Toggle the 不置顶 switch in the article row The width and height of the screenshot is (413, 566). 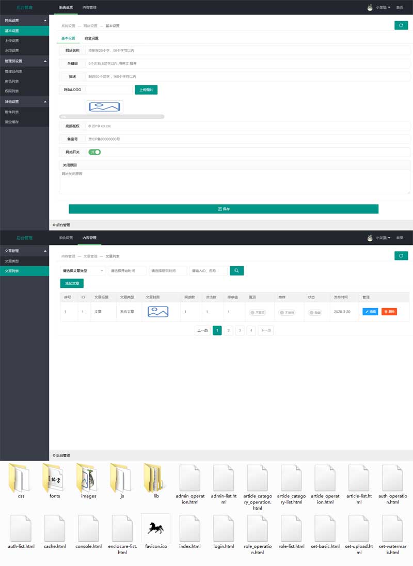258,312
